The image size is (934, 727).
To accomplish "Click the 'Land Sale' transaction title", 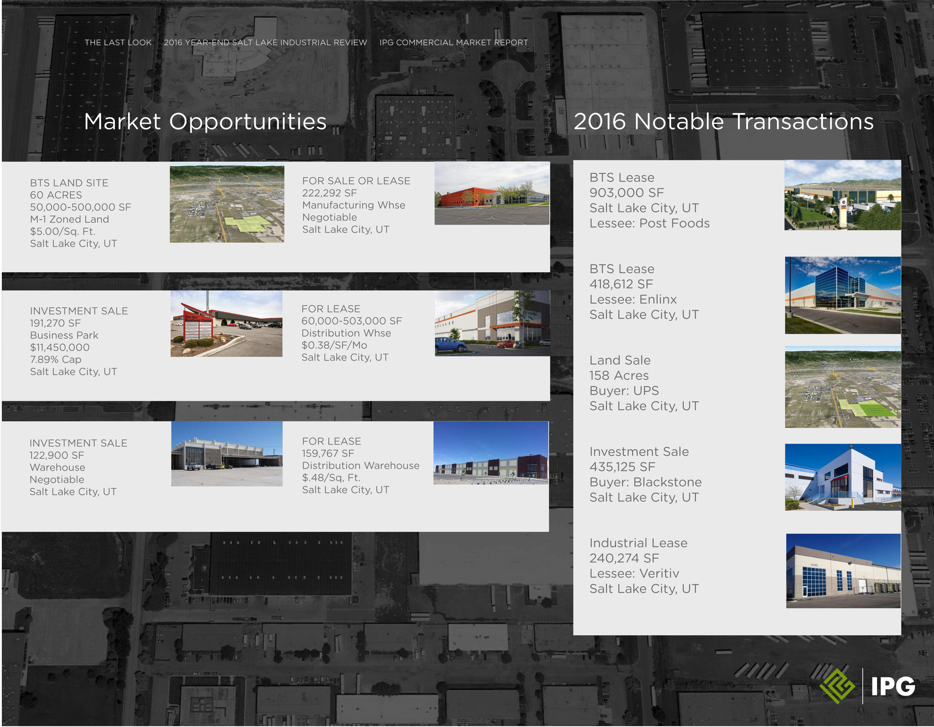I will pos(620,360).
